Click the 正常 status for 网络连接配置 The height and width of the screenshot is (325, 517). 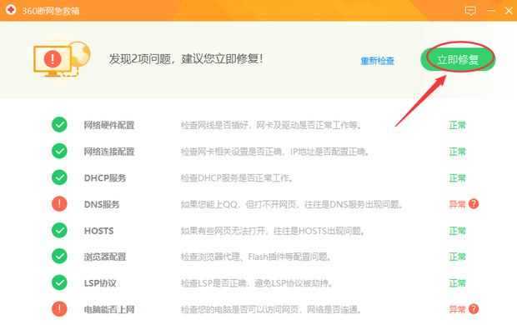coord(457,152)
